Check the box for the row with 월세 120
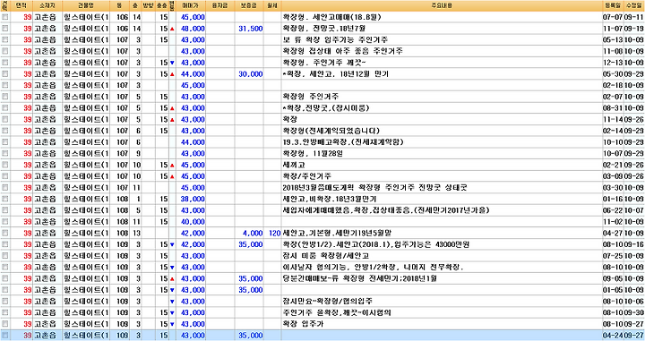The image size is (645, 341). [5, 233]
